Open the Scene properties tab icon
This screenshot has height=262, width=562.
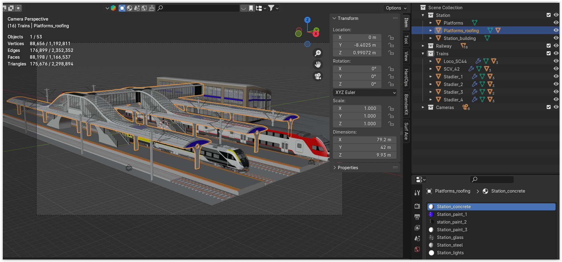tap(417, 238)
